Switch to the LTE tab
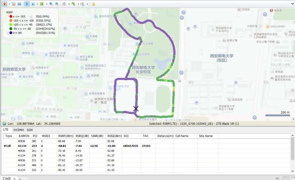 coord(6,130)
